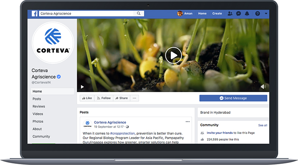
Task: Click the Send Message button
Action: point(233,98)
